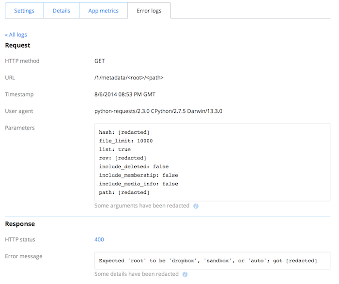Click the include_deleted: false parameter line
Viewport: 339px width, 284px height.
pyautogui.click(x=134, y=166)
